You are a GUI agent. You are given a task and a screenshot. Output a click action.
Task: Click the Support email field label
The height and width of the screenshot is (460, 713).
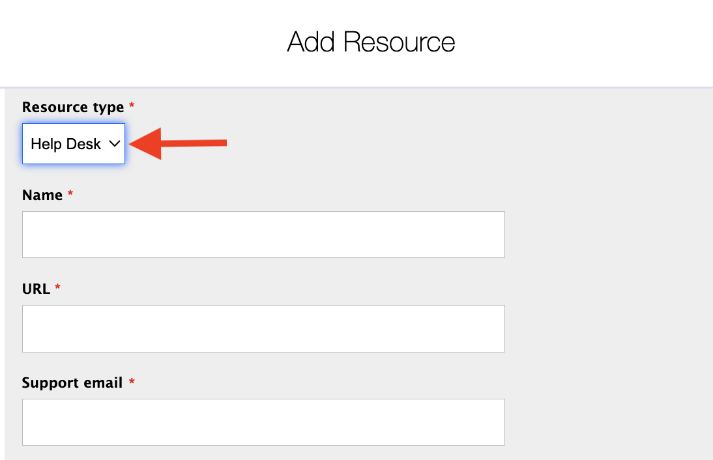tap(72, 383)
